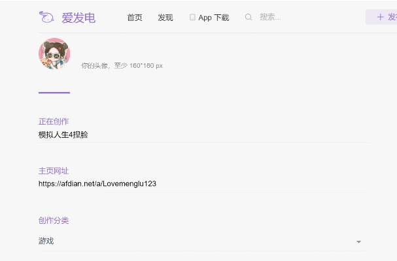Select the purple underlined tab indicator
The width and height of the screenshot is (397, 261).
click(54, 93)
